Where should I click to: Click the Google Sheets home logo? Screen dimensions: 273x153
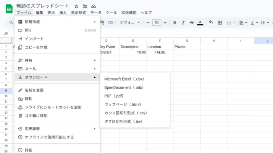[9, 9]
